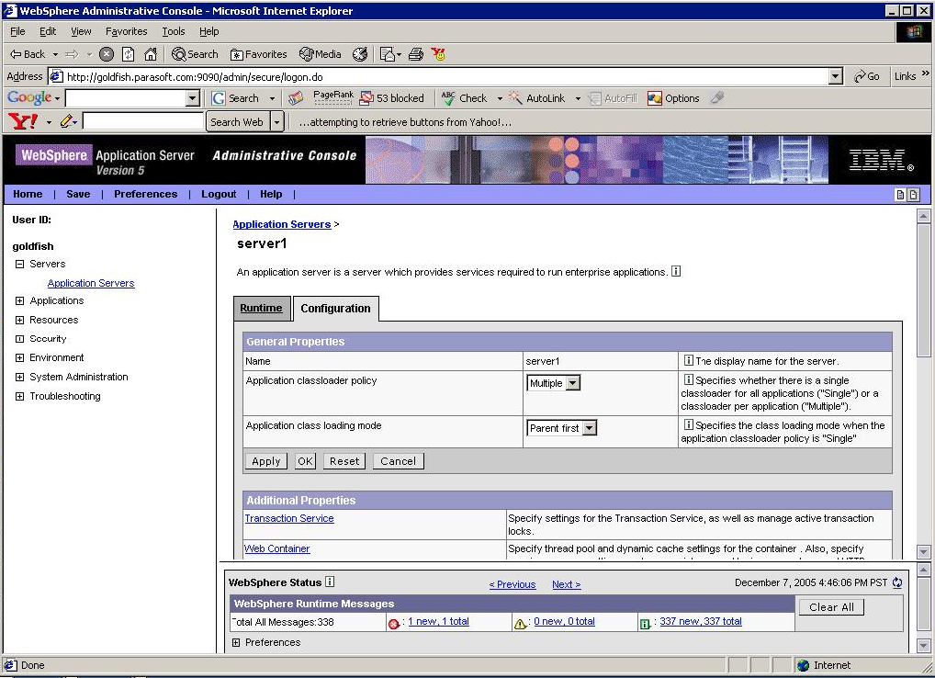Click Logout in the console menu bar
The width and height of the screenshot is (935, 678).
[219, 194]
